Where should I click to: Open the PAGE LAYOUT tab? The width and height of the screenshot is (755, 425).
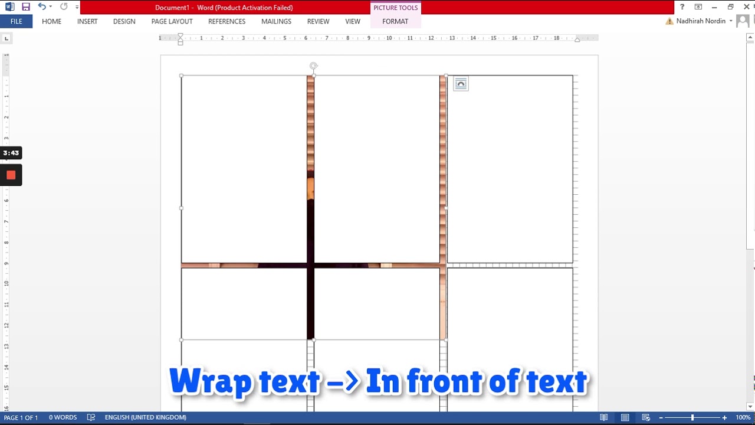point(172,21)
